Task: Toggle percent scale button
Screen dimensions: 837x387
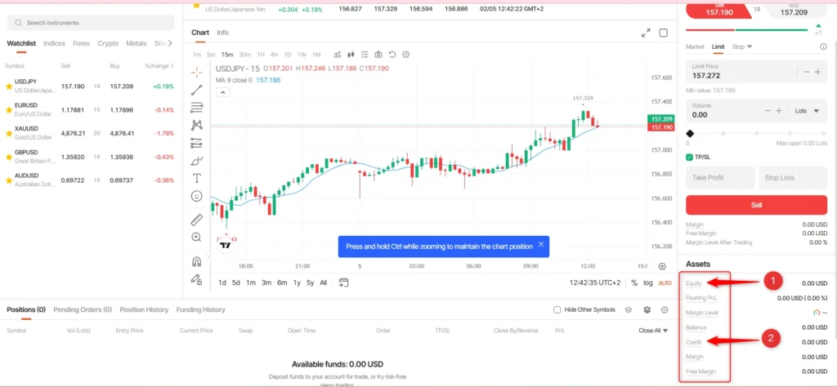Action: [634, 282]
